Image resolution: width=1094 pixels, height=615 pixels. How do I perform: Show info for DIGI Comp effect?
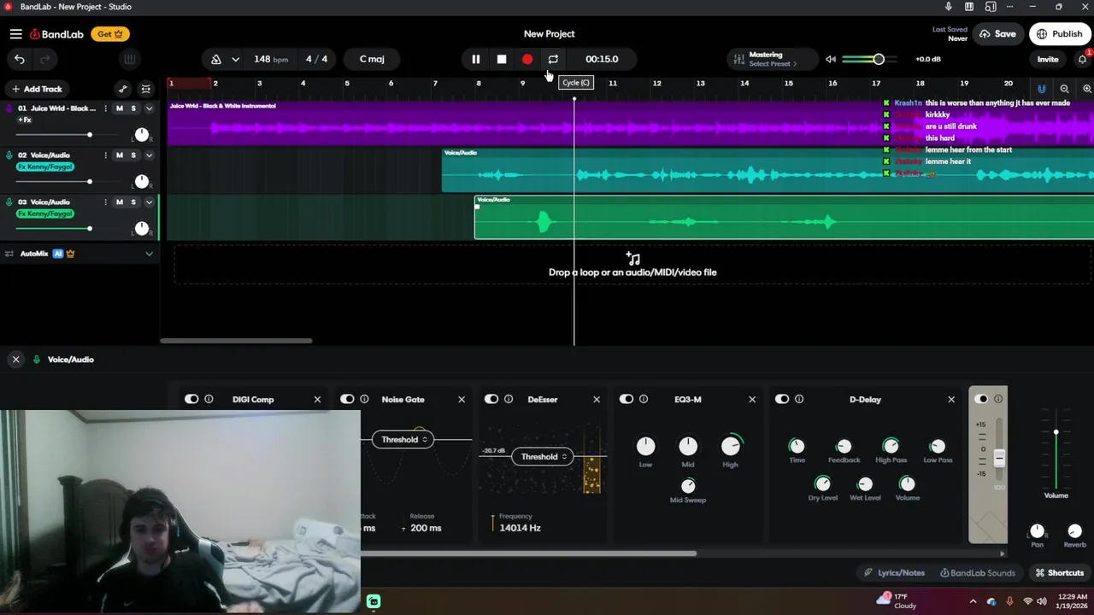point(209,399)
